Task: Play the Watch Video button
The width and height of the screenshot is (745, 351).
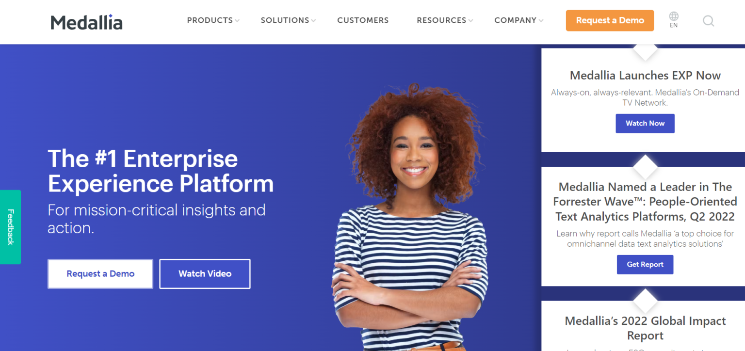Action: (205, 274)
